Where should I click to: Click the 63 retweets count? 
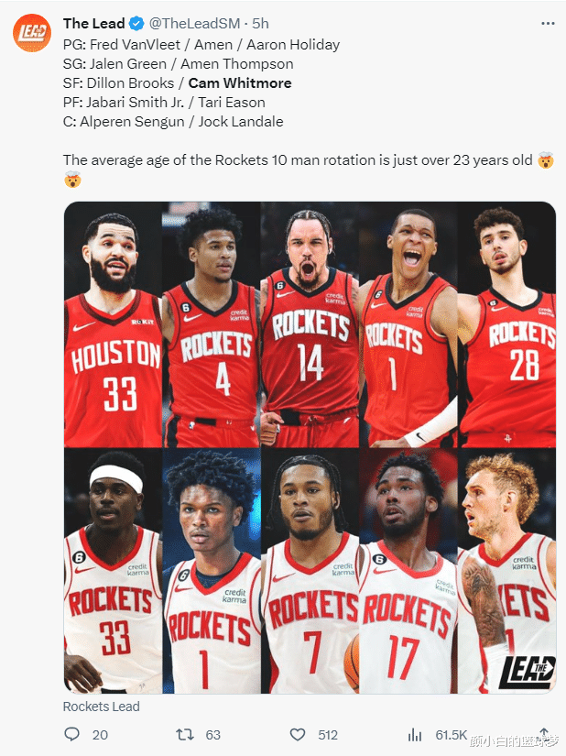point(212,735)
